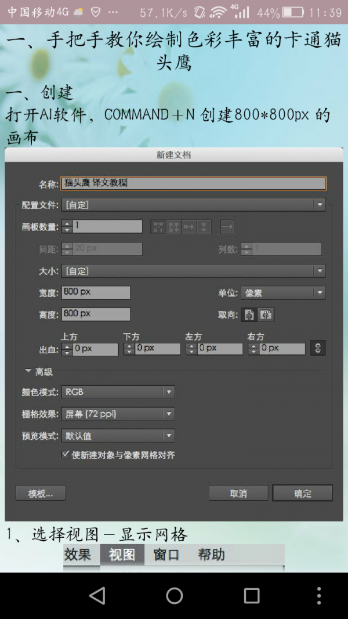This screenshot has height=619, width=348.
Task: Open the 帮助 menu
Action: pyautogui.click(x=211, y=554)
